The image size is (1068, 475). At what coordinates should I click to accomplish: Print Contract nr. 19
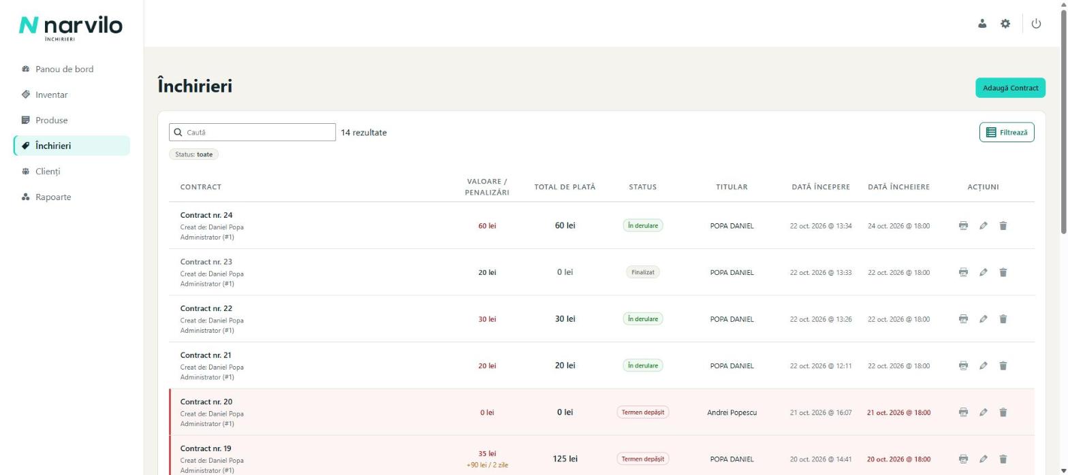963,459
